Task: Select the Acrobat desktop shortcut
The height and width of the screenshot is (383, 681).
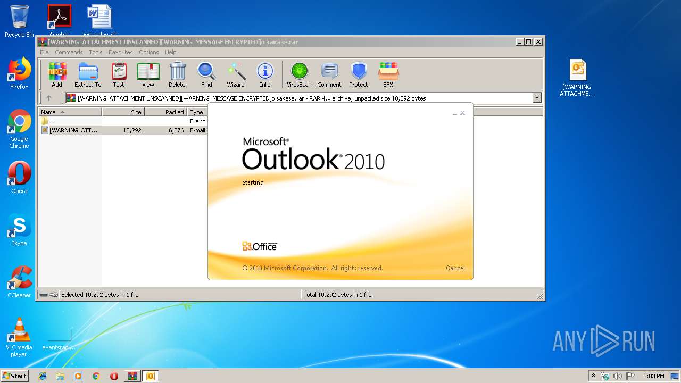Action: click(59, 20)
